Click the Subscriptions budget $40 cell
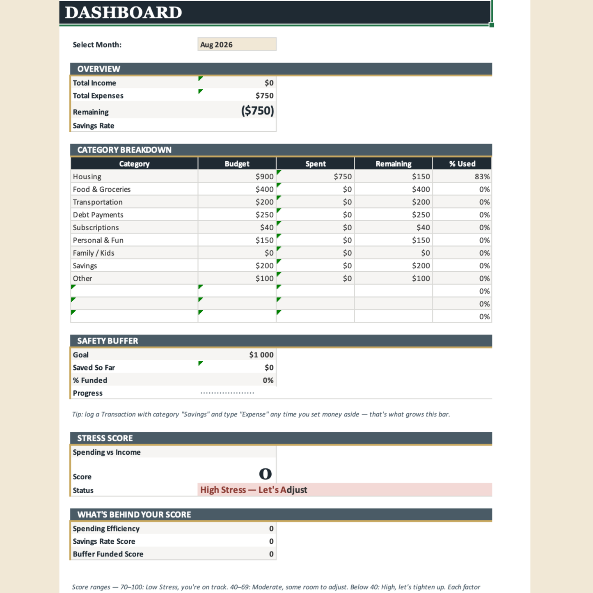 click(x=237, y=227)
